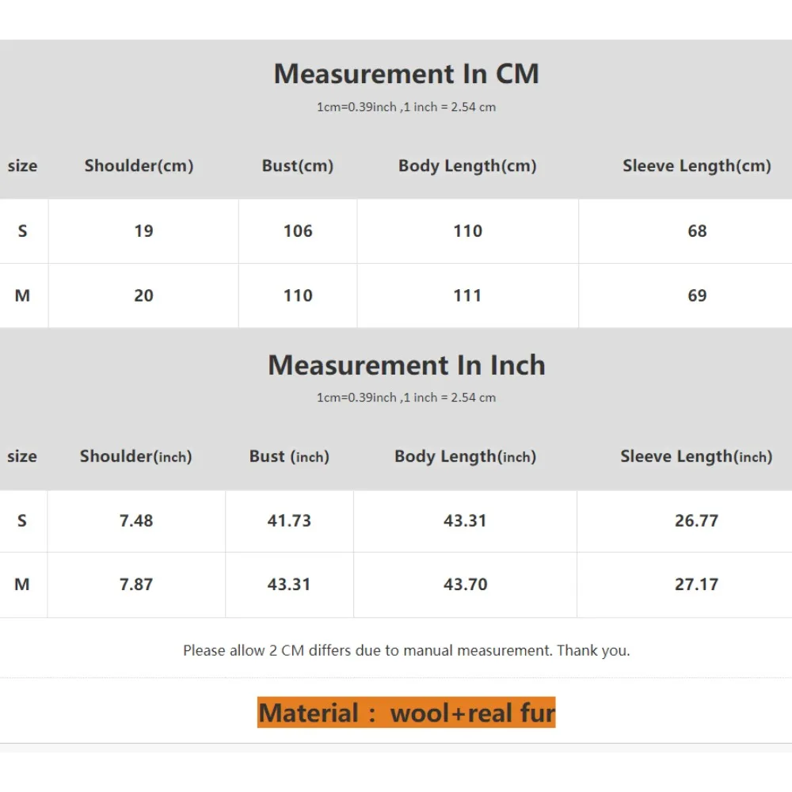The image size is (792, 792).
Task: Select the Sleeve Length(inch) column header
Action: click(x=696, y=457)
